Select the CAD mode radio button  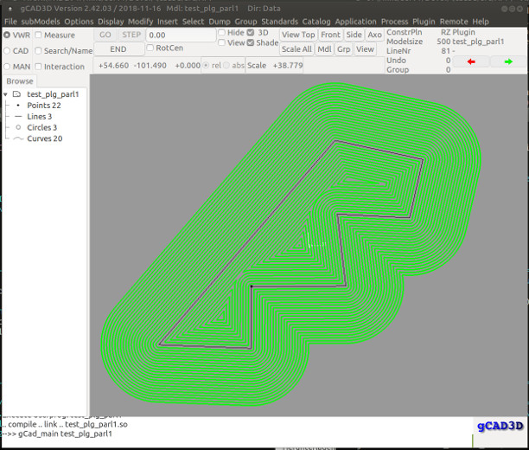pyautogui.click(x=7, y=51)
